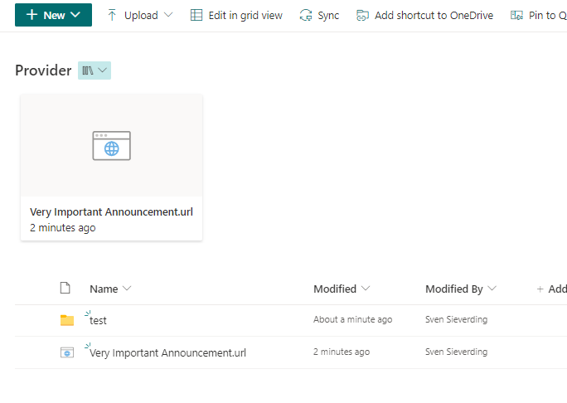Click the Upload arrow icon
The height and width of the screenshot is (403, 567).
pos(112,15)
